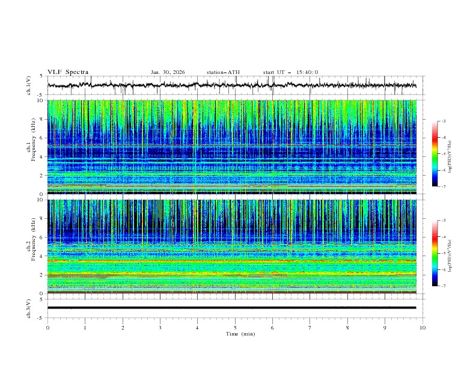Click the ch.1 spectrogram color bar
Image resolution: width=476 pixels, height=368 pixels.
coord(435,154)
